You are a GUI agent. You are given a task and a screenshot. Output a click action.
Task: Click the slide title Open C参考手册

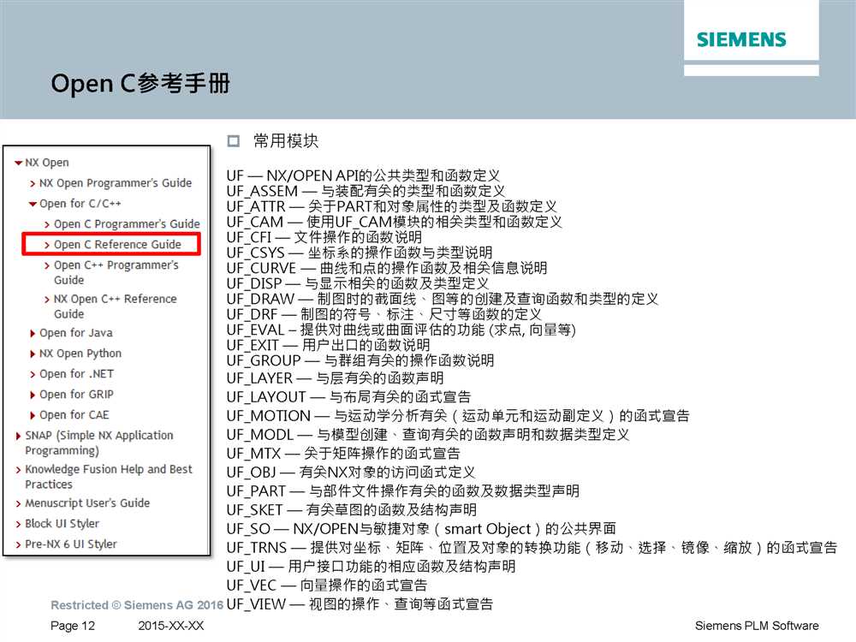pos(140,84)
